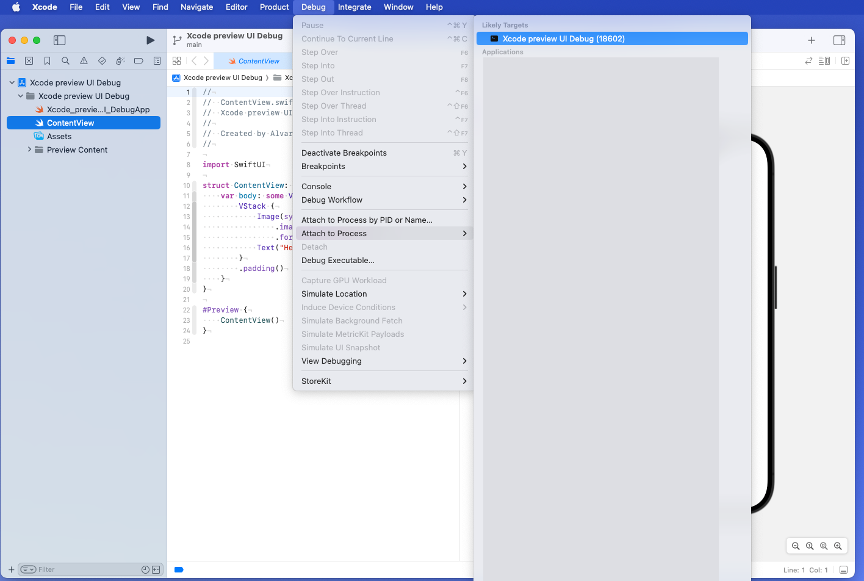Open the Integrate menu
Image resolution: width=864 pixels, height=581 pixels.
click(x=355, y=7)
